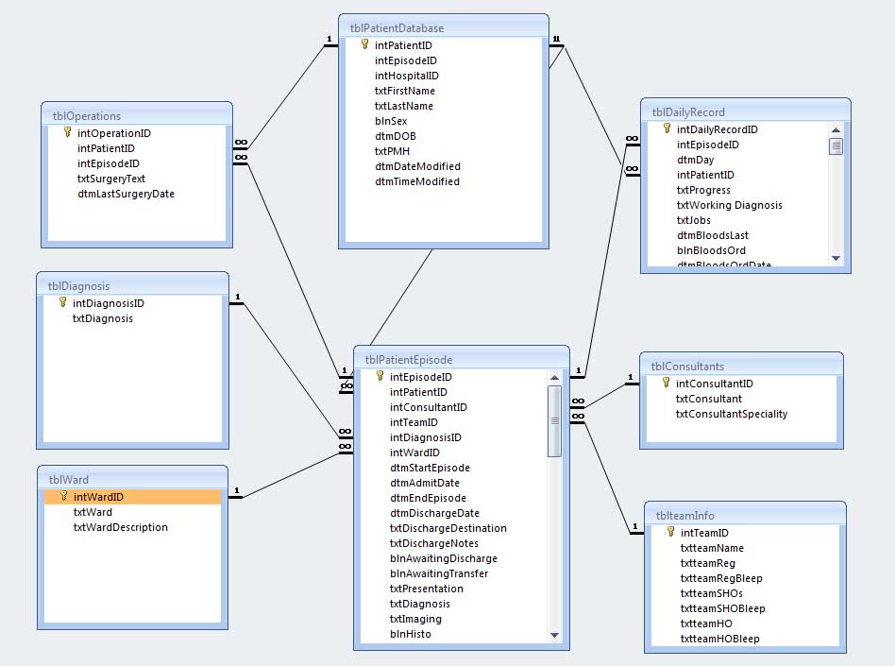Select dtmAdmitDate field
Viewport: 895px width, 666px height.
tap(425, 483)
